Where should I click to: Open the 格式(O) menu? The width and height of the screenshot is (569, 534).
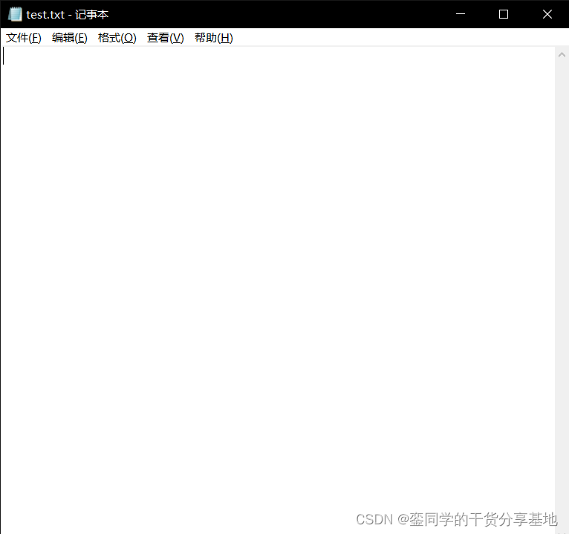pyautogui.click(x=117, y=38)
